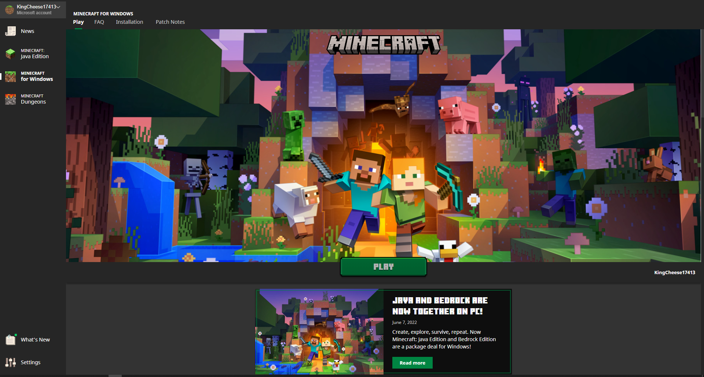This screenshot has width=704, height=377.
Task: Click the News label in sidebar
Action: point(27,31)
